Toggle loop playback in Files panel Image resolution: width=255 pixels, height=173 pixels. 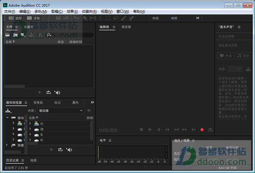(48, 92)
